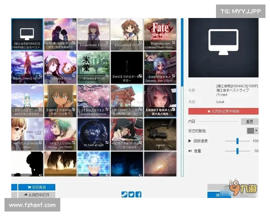Click the play icon beside 回放速度
The width and height of the screenshot is (270, 216).
point(190,141)
